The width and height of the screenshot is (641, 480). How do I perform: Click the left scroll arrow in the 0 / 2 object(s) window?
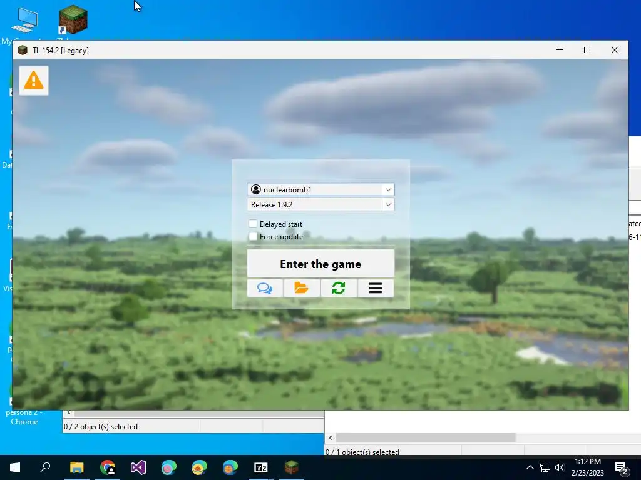[x=69, y=412]
